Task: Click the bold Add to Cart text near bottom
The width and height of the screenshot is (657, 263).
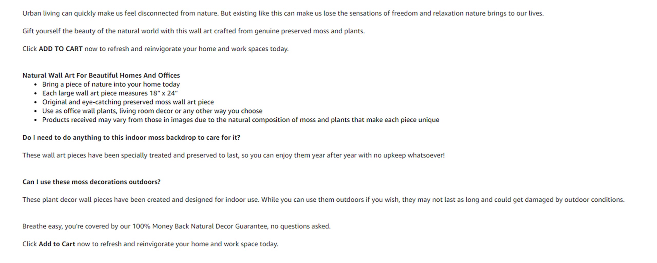Action: [57, 244]
